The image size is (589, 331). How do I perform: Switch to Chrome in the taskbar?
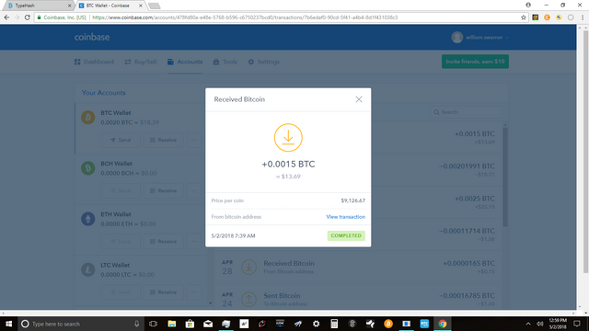click(442, 324)
